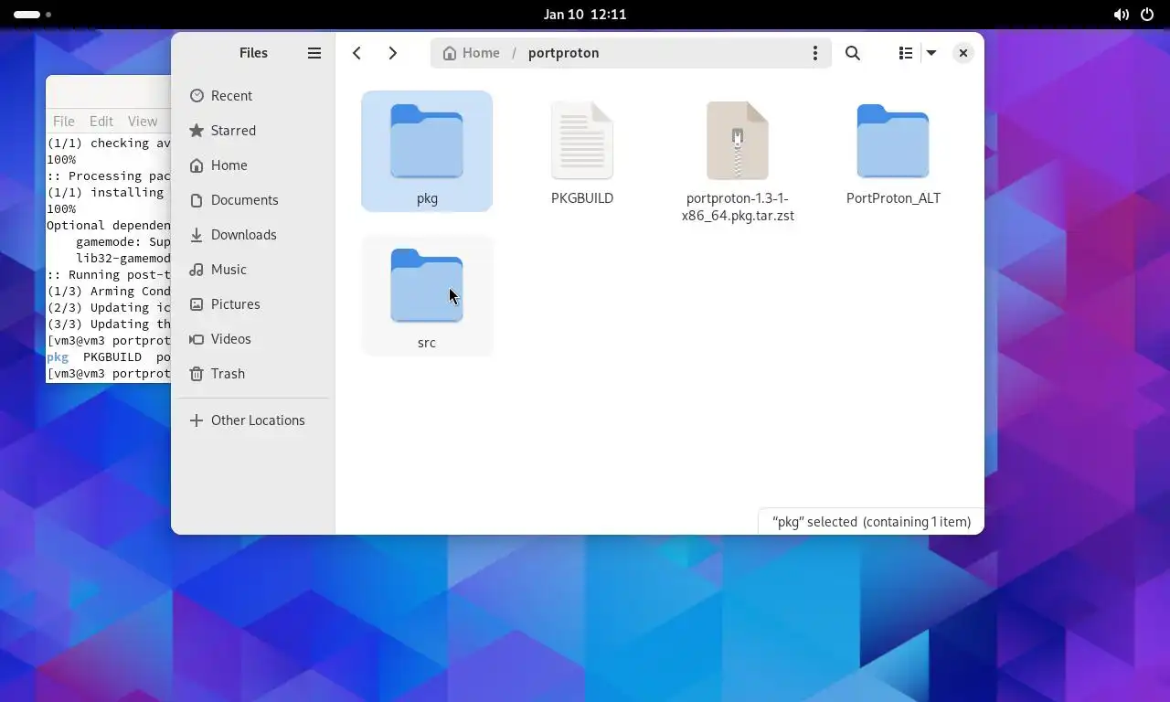Click the Recent clock icon in sidebar

[197, 96]
